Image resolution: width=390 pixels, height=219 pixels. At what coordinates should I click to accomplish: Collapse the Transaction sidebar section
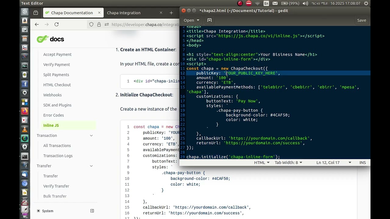point(91,135)
